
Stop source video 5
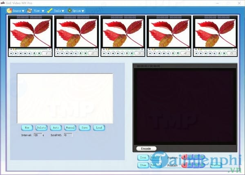(x=201, y=53)
